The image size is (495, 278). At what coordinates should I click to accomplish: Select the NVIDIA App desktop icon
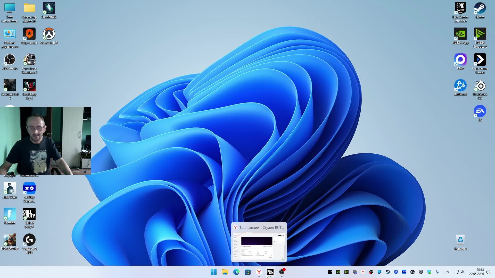460,36
